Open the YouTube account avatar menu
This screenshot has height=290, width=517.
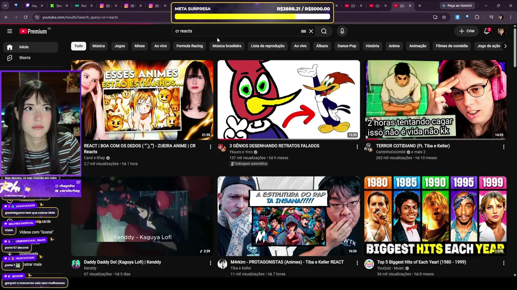[501, 31]
